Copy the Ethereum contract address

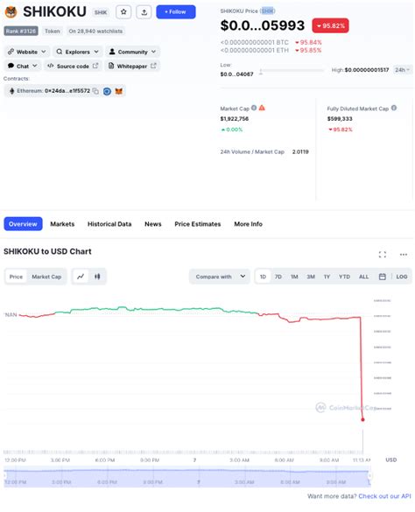pyautogui.click(x=95, y=91)
